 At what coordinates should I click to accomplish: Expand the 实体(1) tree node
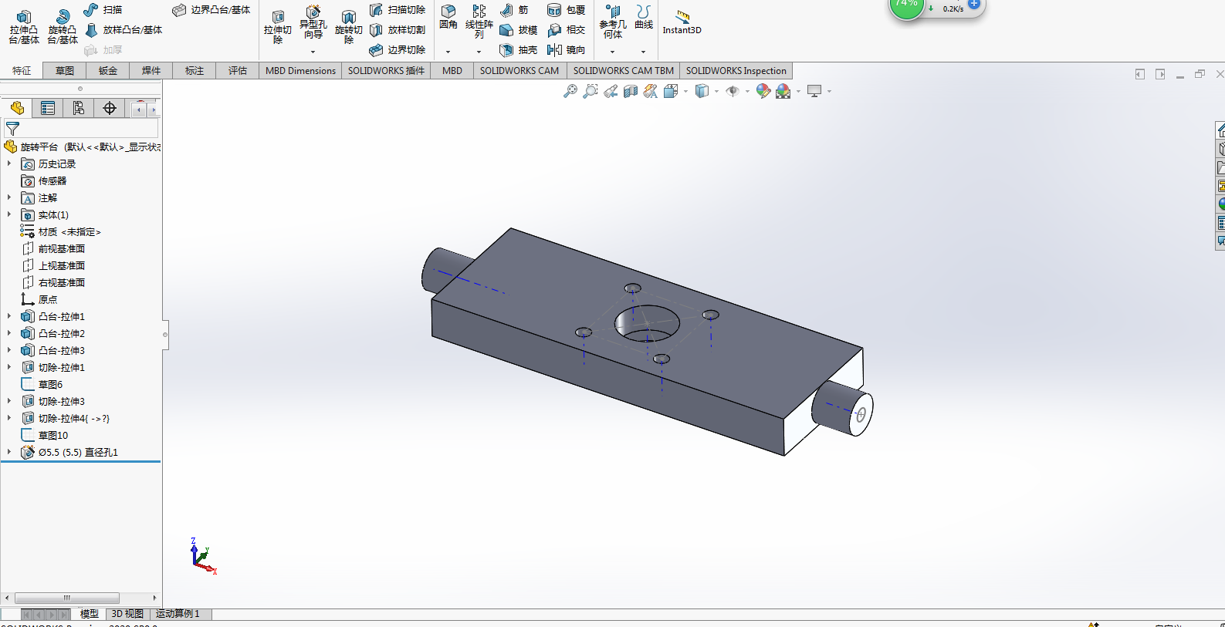click(x=9, y=214)
